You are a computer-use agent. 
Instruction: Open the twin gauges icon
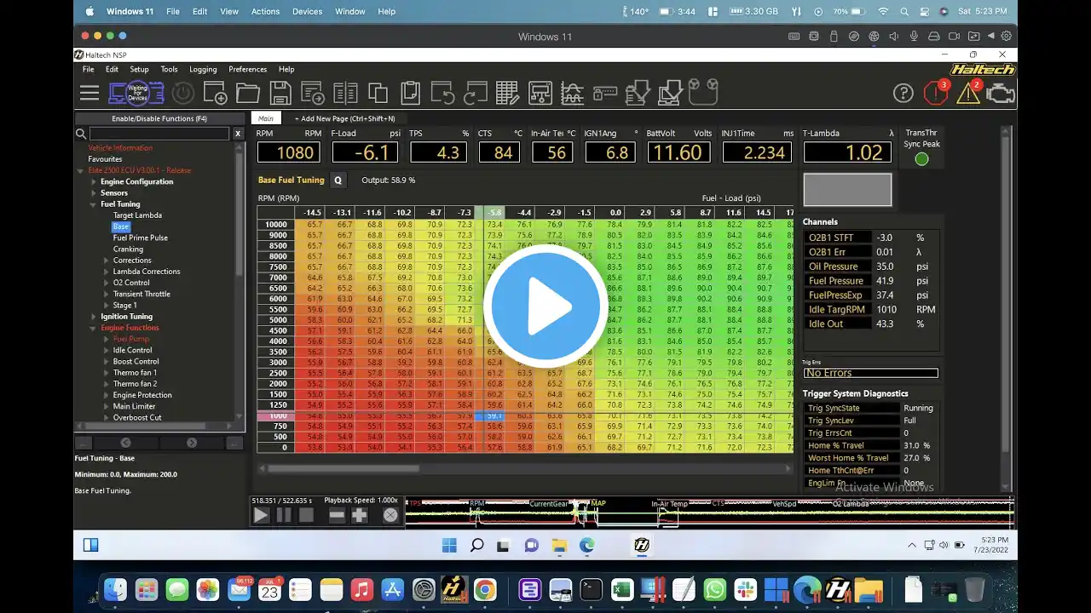point(703,91)
